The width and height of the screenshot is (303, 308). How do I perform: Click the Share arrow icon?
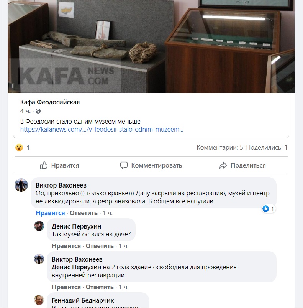(223, 165)
